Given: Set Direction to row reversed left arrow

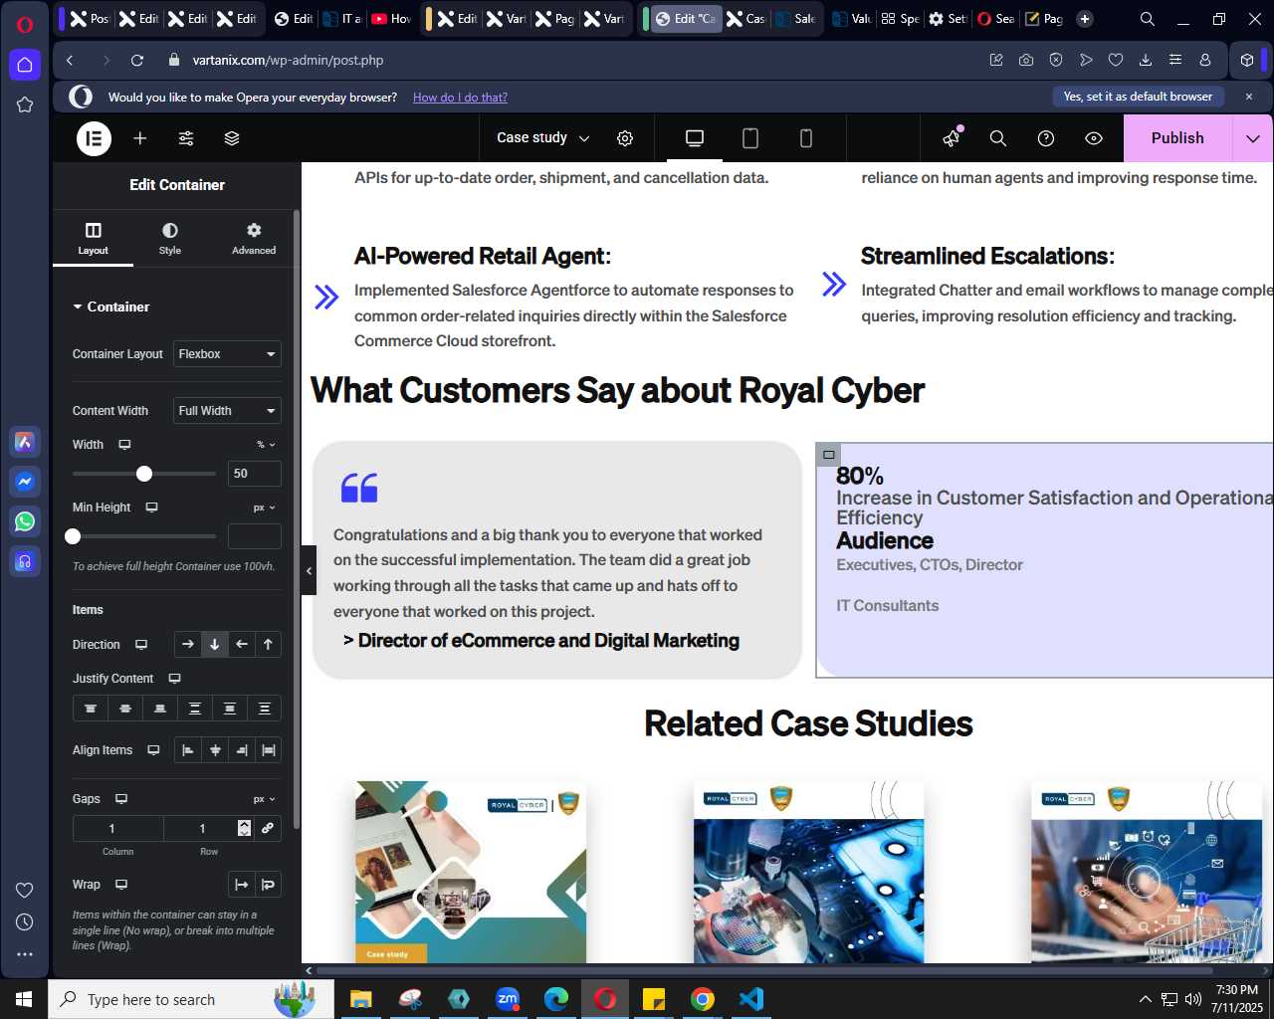Looking at the screenshot, I should 241,645.
